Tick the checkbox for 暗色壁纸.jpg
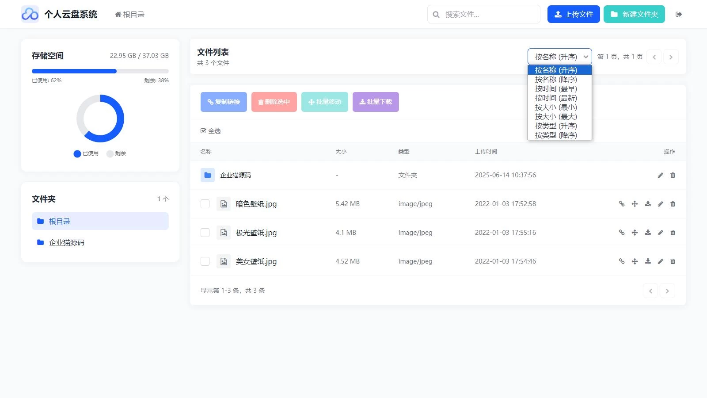The width and height of the screenshot is (707, 398). pyautogui.click(x=205, y=204)
